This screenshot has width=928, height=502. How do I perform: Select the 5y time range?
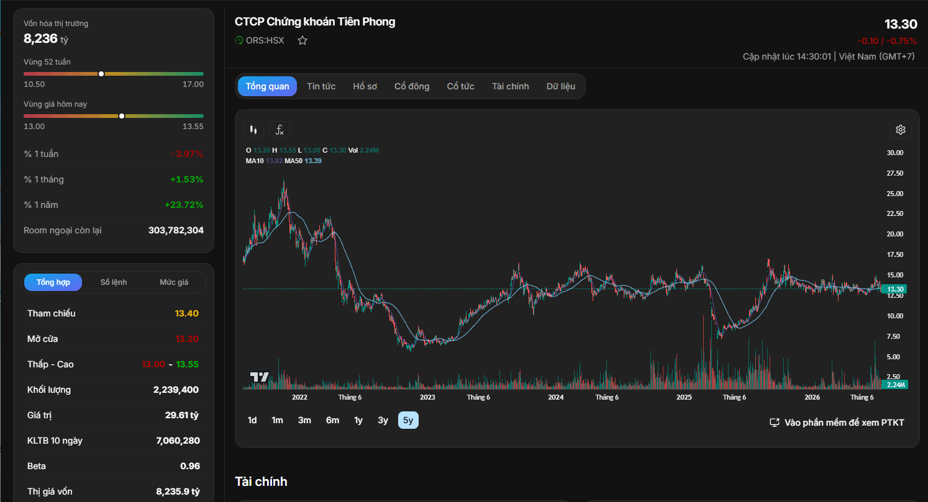click(x=408, y=420)
